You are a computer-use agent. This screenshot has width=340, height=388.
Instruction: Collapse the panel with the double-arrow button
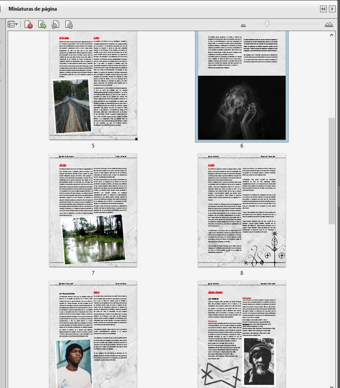click(x=323, y=9)
